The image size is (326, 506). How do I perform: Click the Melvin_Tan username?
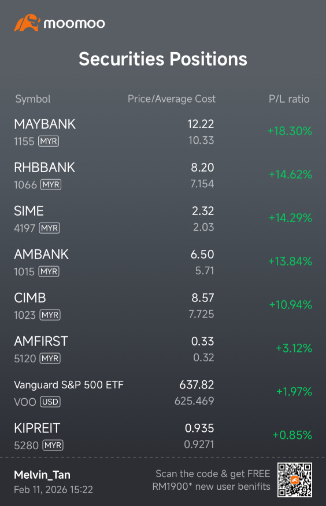(42, 475)
